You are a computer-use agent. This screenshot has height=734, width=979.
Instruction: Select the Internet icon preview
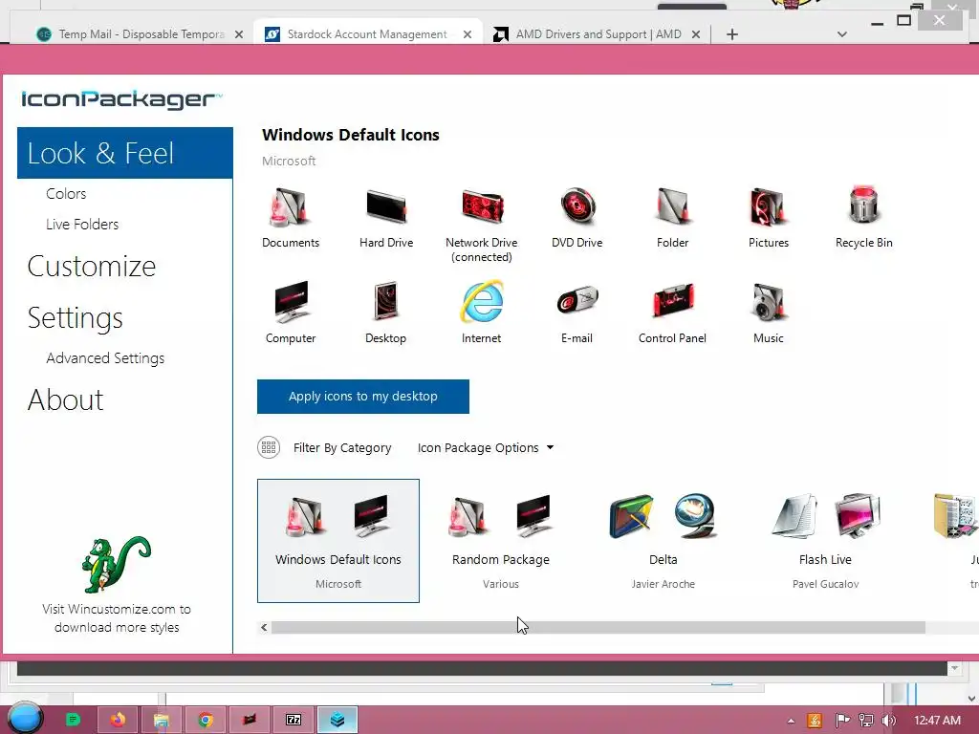[x=482, y=302]
